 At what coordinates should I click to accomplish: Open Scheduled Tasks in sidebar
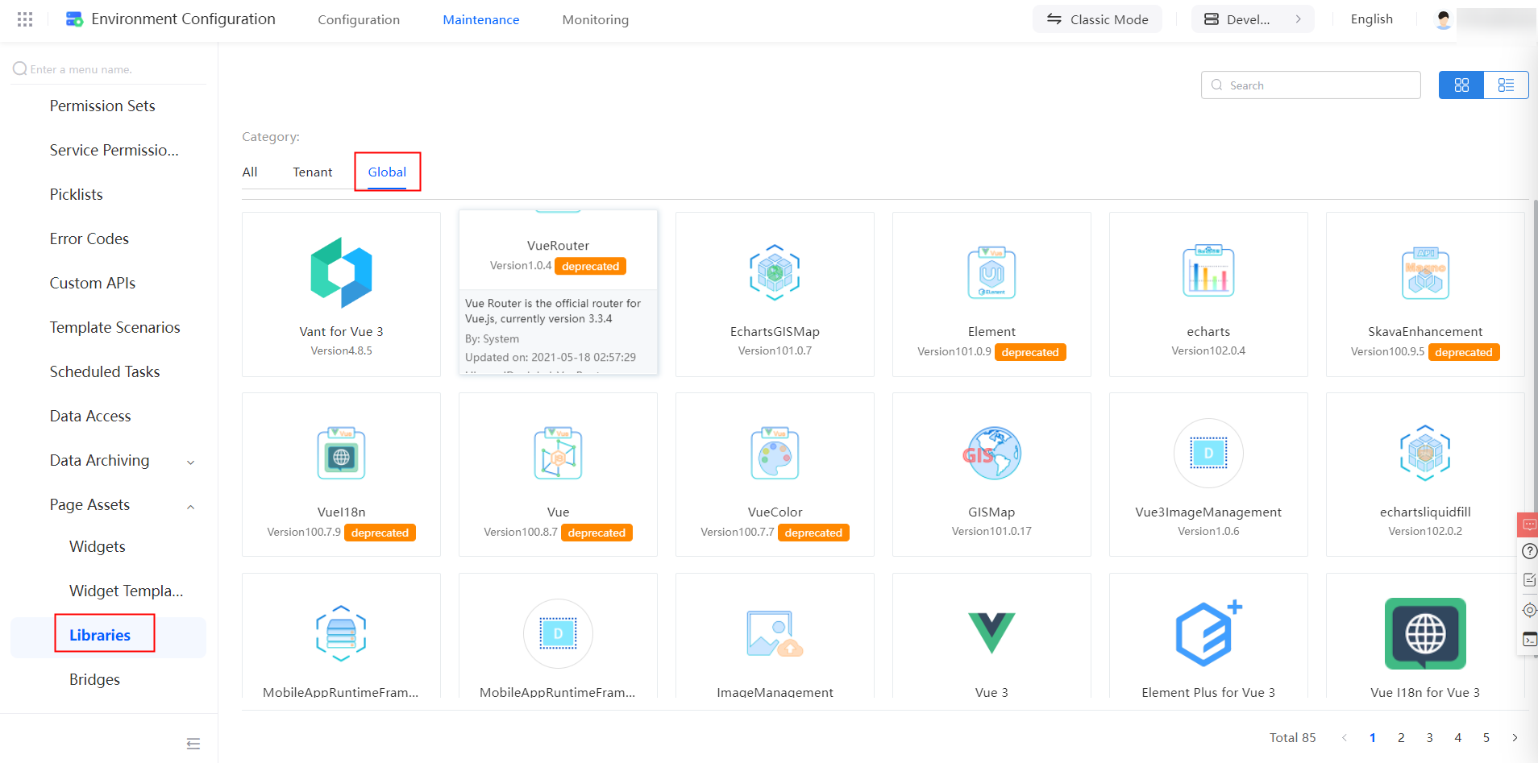tap(105, 371)
